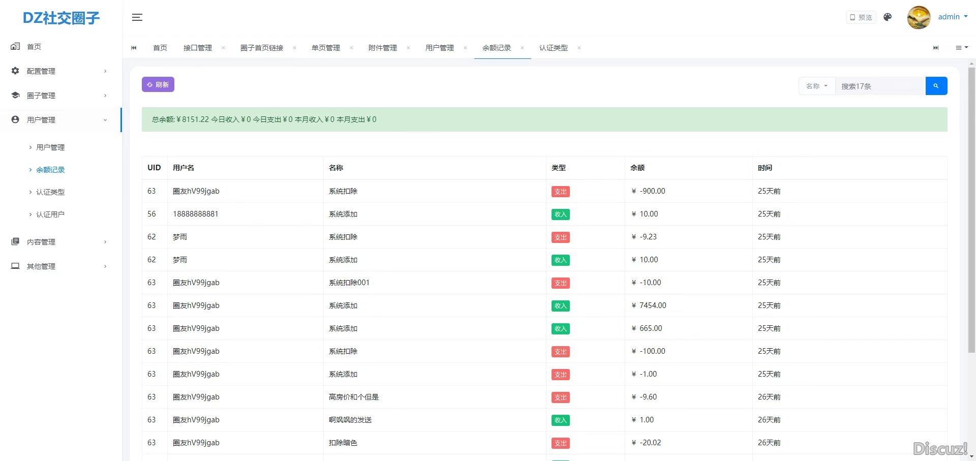Click the purple 刷新 refresh button
Screen dimensions: 976x461
[158, 84]
